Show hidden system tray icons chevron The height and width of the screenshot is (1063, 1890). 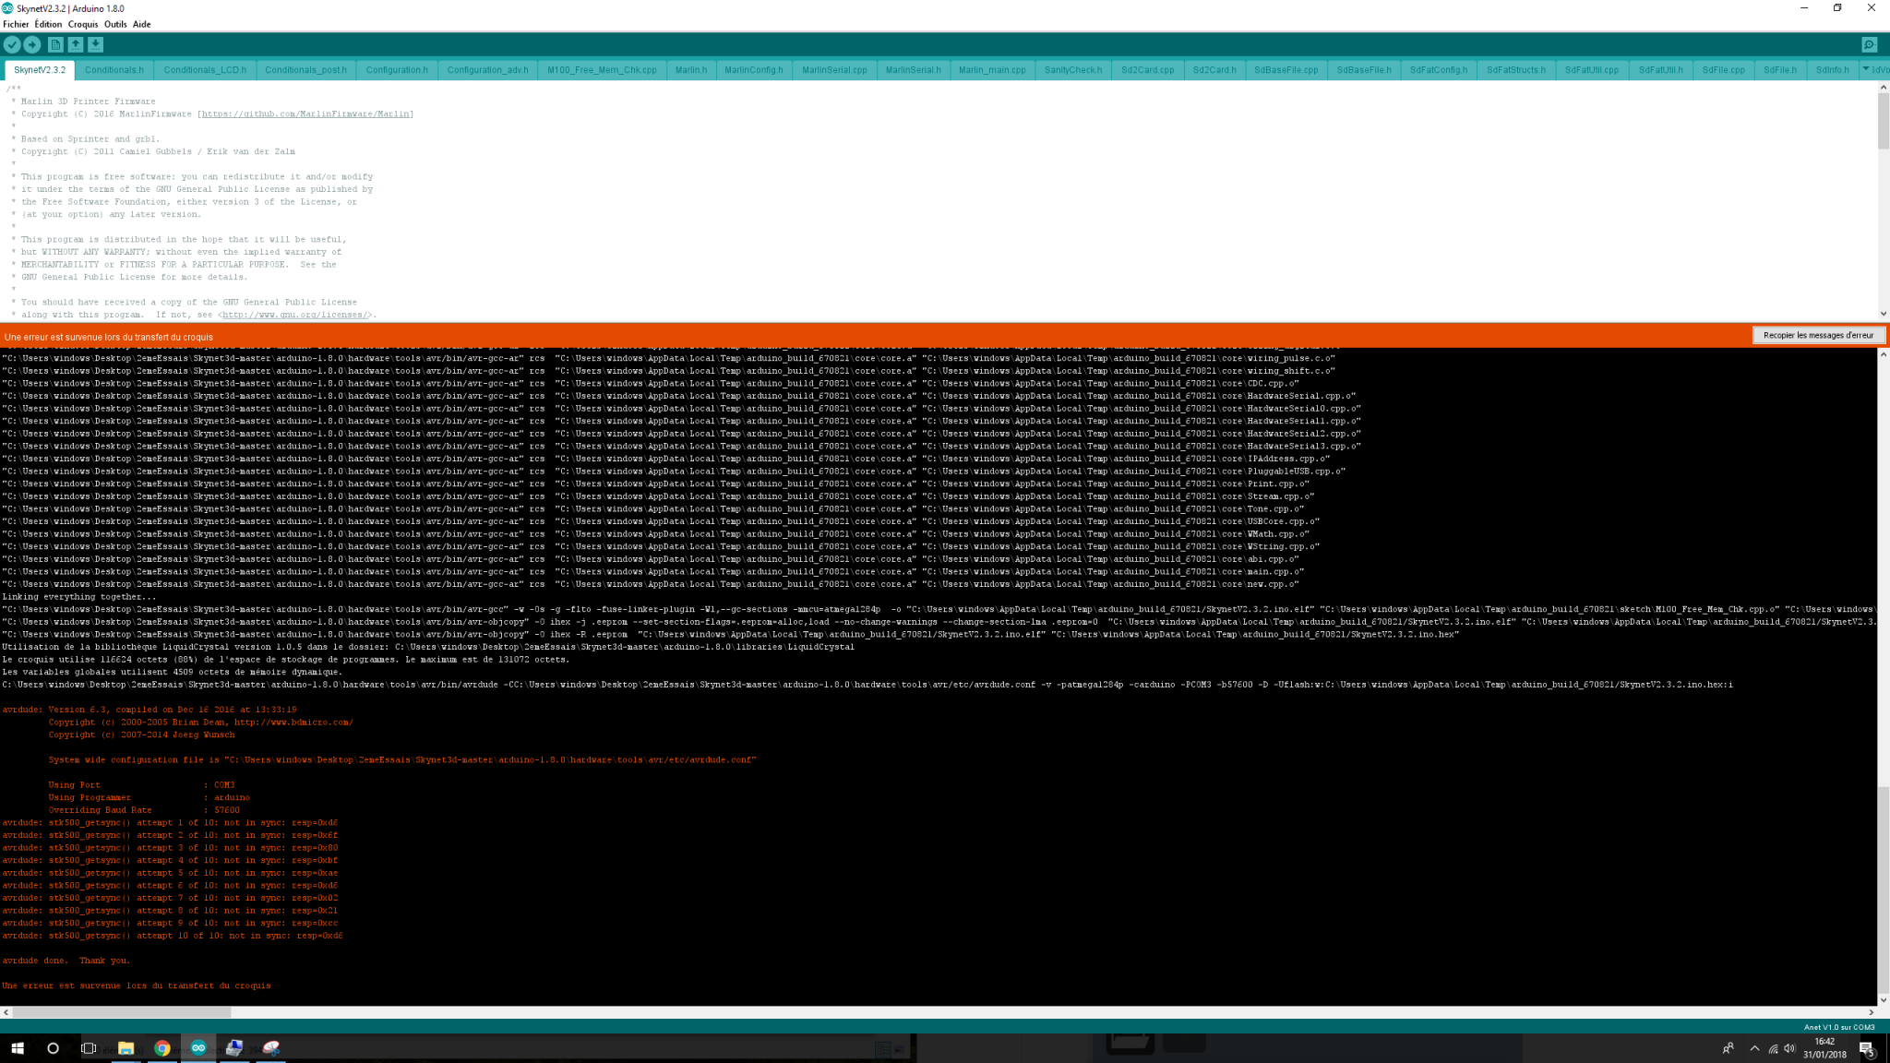[1754, 1048]
